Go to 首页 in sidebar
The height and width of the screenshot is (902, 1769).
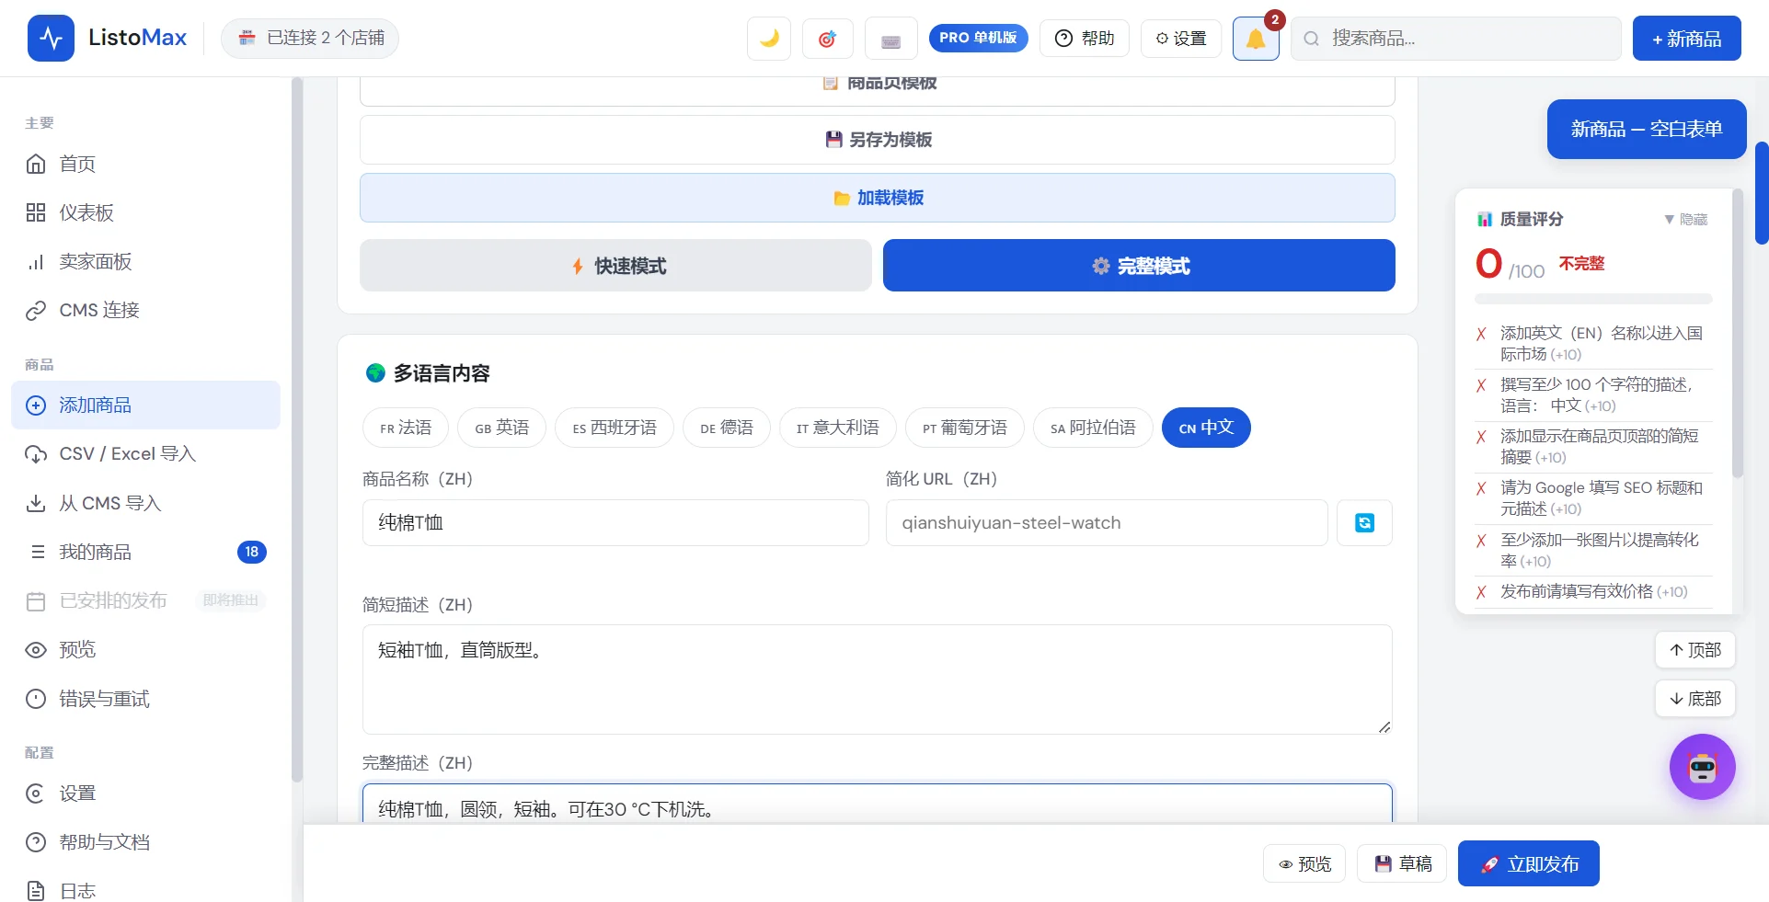pos(145,164)
